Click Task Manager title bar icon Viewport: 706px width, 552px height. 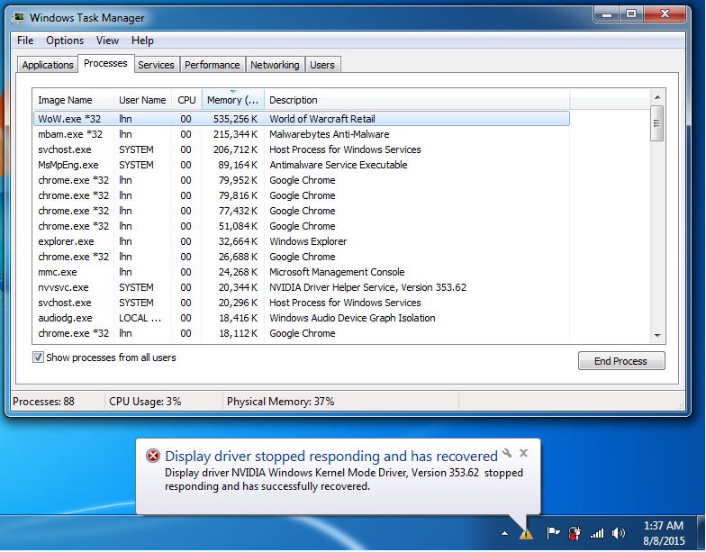coord(18,18)
